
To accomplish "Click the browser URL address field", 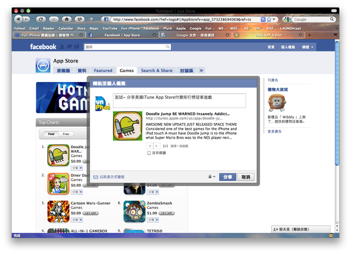I will coord(186,19).
